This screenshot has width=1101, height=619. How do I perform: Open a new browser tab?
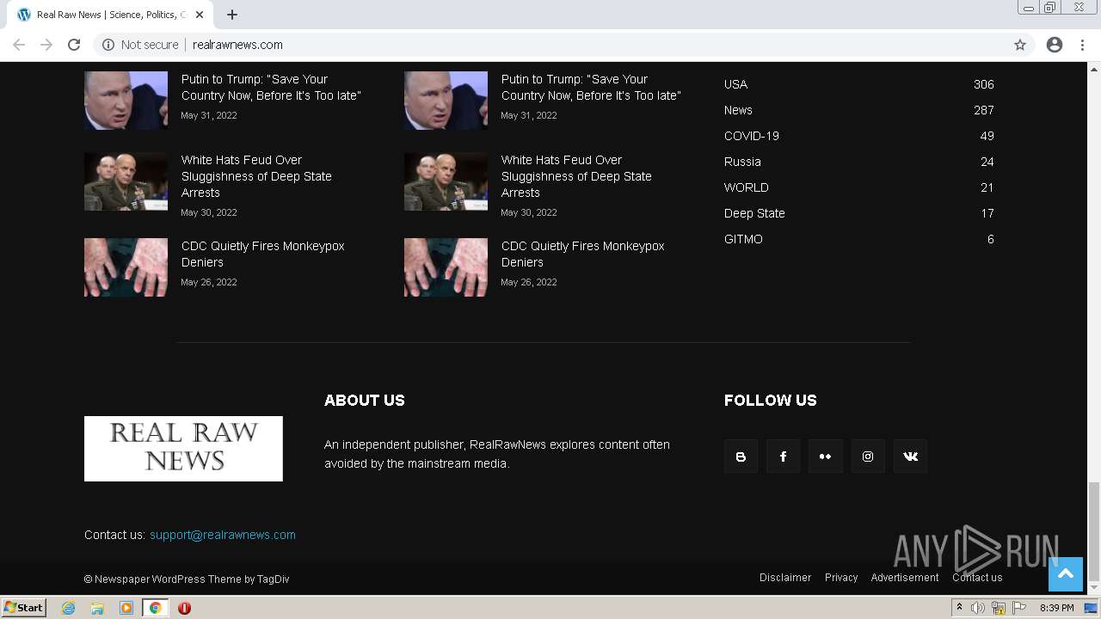(232, 15)
